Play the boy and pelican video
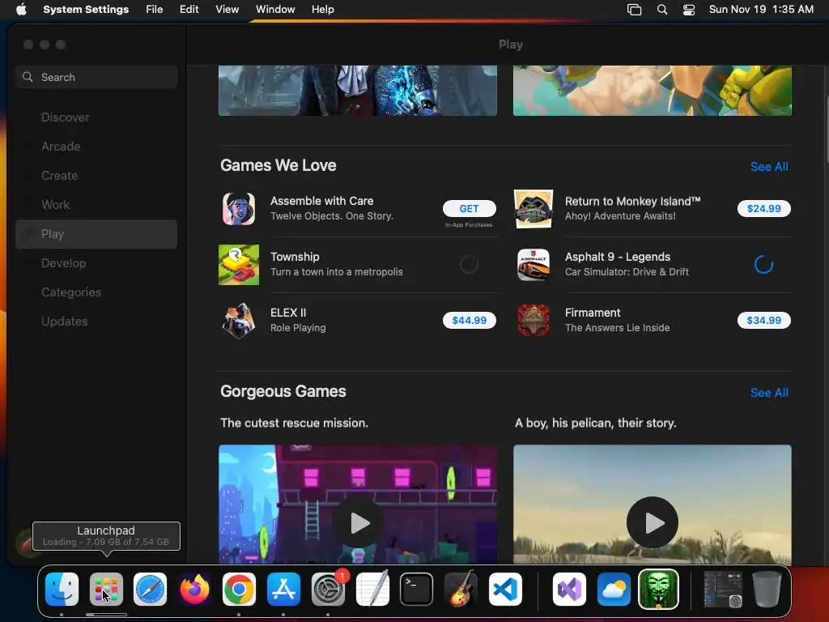The height and width of the screenshot is (622, 829). [x=653, y=523]
